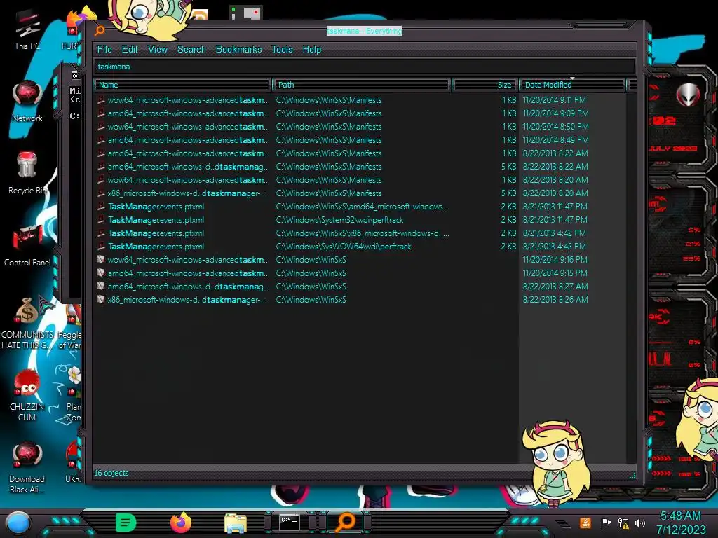Sort results by Path column
This screenshot has height=538, width=718.
tap(361, 85)
